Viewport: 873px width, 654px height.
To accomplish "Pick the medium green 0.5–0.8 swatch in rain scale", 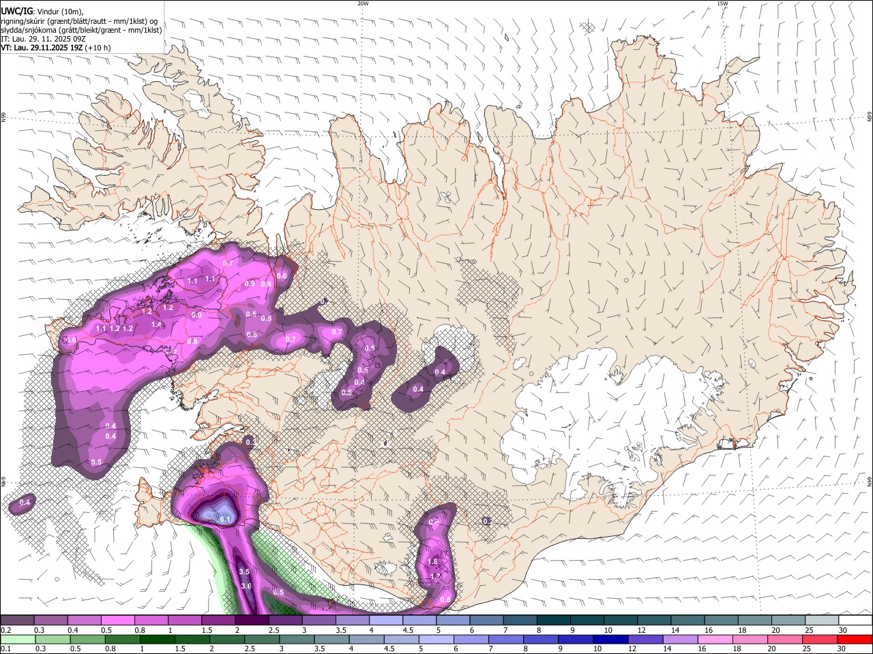I will tap(87, 640).
